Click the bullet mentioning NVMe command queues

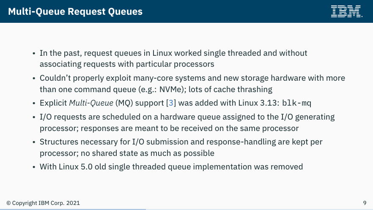pyautogui.click(x=192, y=84)
